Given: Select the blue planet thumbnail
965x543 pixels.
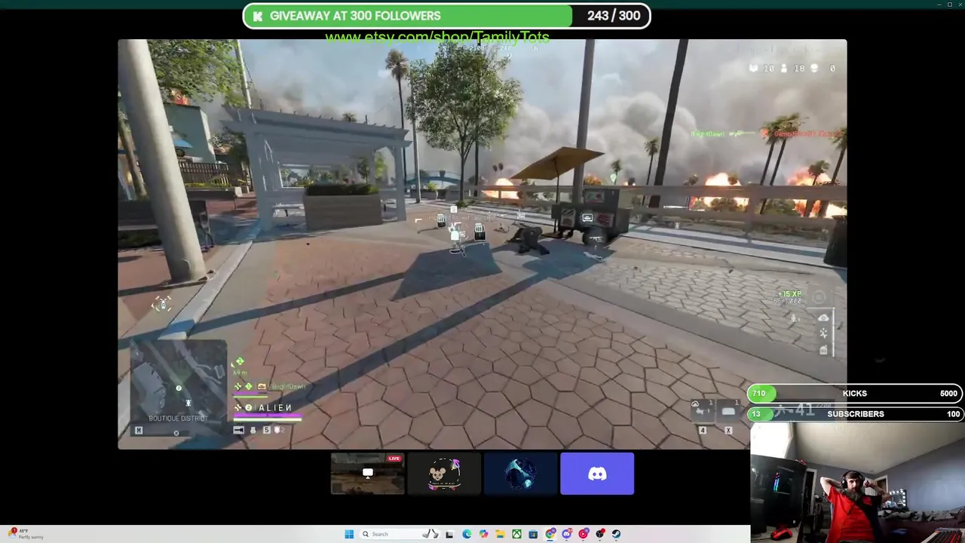Looking at the screenshot, I should pos(520,474).
